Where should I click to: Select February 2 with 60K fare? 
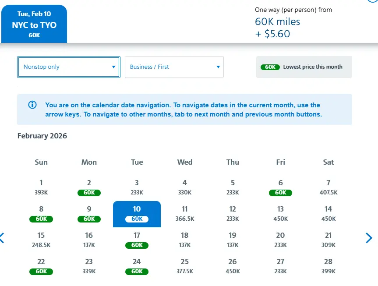89,187
